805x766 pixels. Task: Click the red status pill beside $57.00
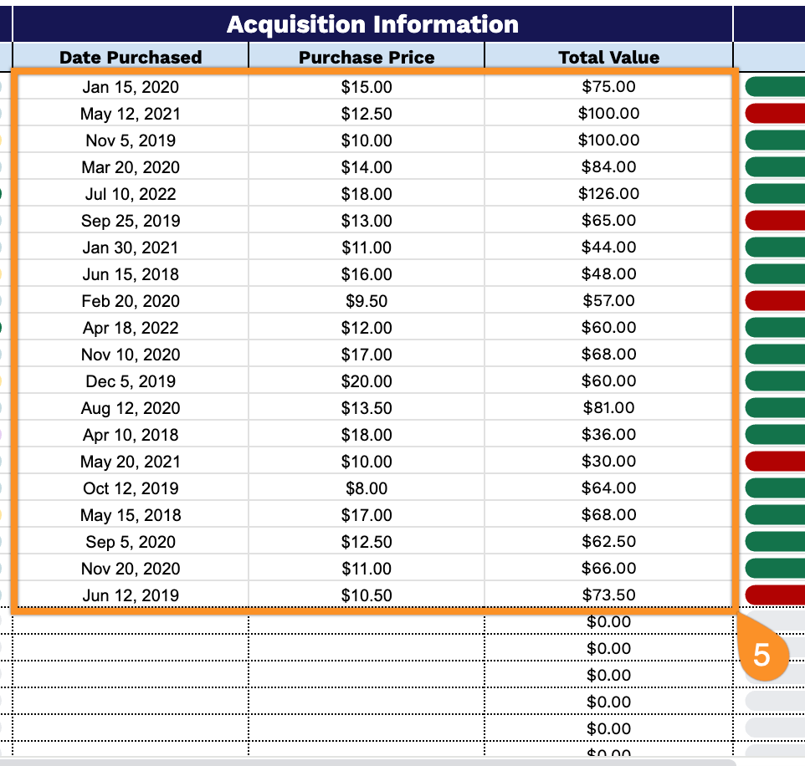pyautogui.click(x=774, y=301)
